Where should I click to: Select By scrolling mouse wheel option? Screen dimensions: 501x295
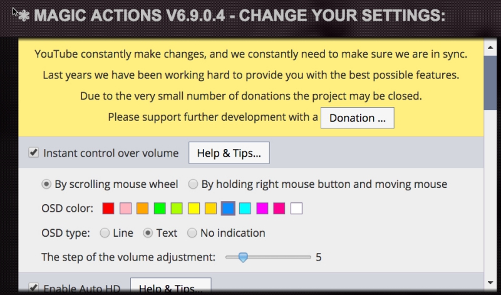[46, 184]
